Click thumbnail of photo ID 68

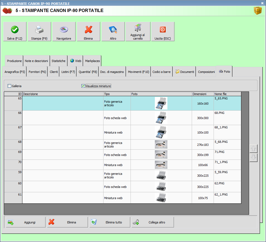161,144
